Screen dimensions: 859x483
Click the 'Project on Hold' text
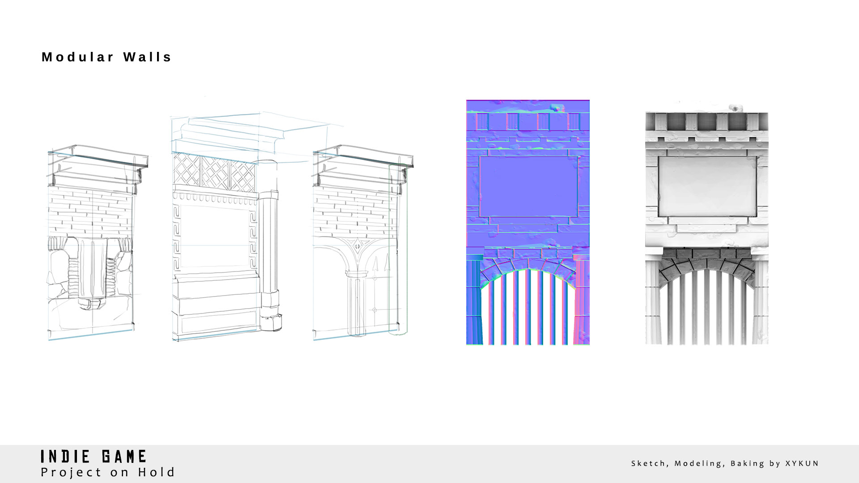pyautogui.click(x=107, y=472)
